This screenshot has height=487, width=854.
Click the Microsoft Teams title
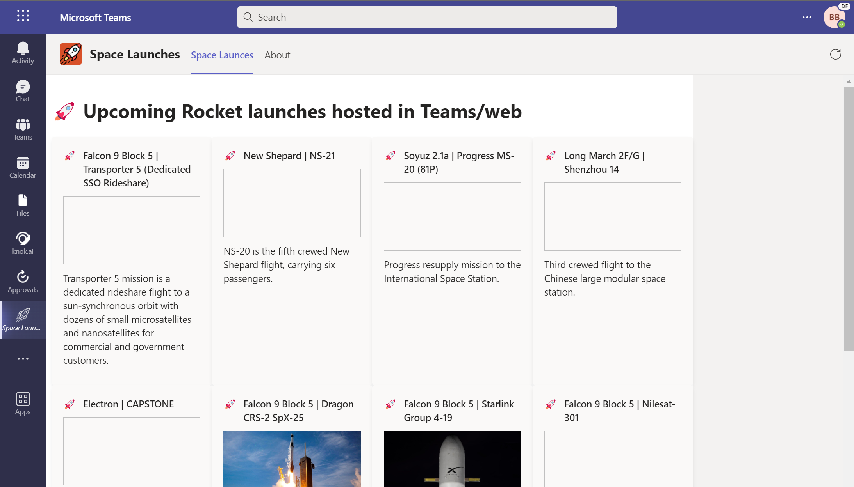coord(95,17)
